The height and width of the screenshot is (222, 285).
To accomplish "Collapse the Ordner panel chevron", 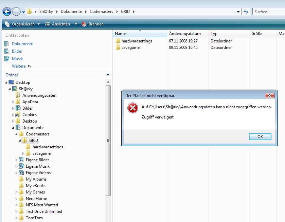I will (x=108, y=75).
